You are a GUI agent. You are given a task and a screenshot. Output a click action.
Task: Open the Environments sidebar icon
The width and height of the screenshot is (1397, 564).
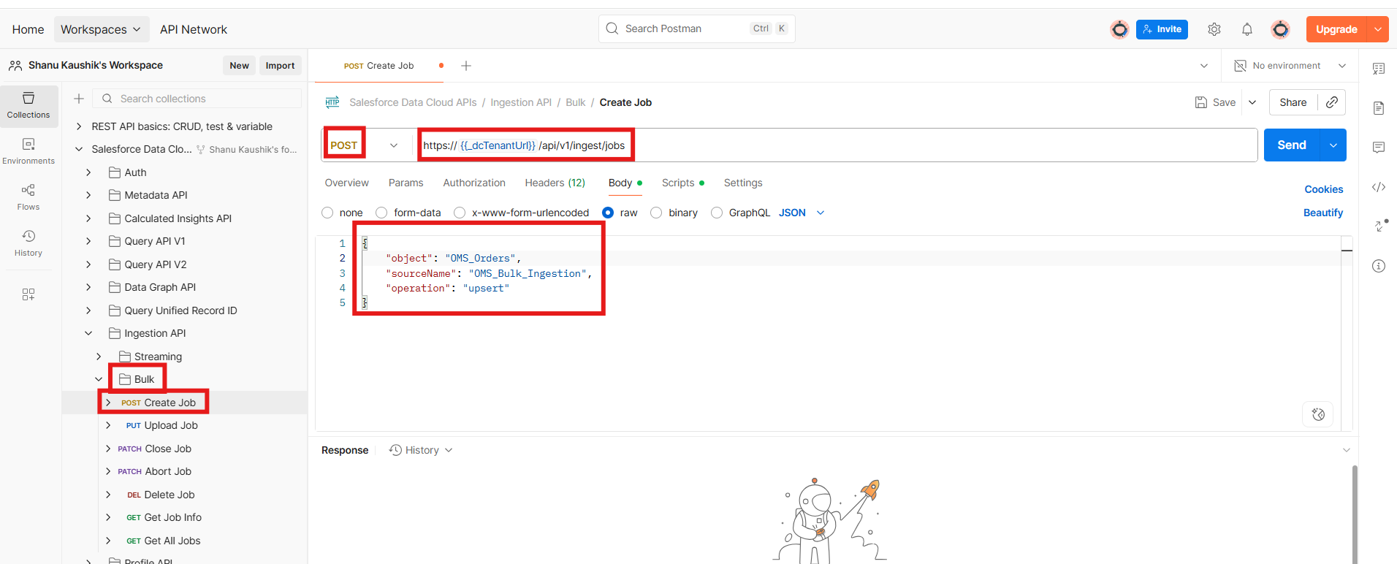28,150
